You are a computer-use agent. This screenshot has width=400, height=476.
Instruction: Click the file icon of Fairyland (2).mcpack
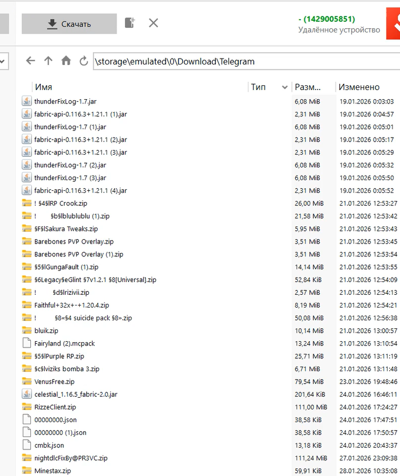click(x=27, y=343)
